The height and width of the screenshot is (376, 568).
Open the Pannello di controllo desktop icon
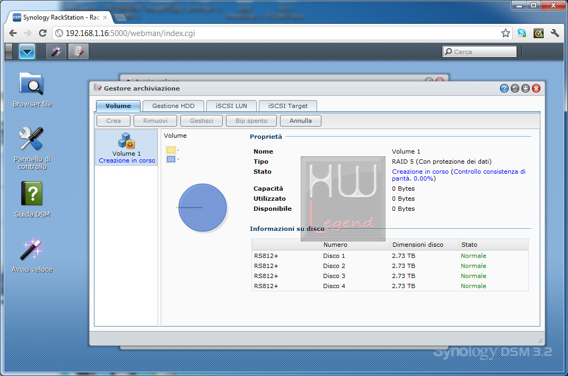click(x=32, y=148)
